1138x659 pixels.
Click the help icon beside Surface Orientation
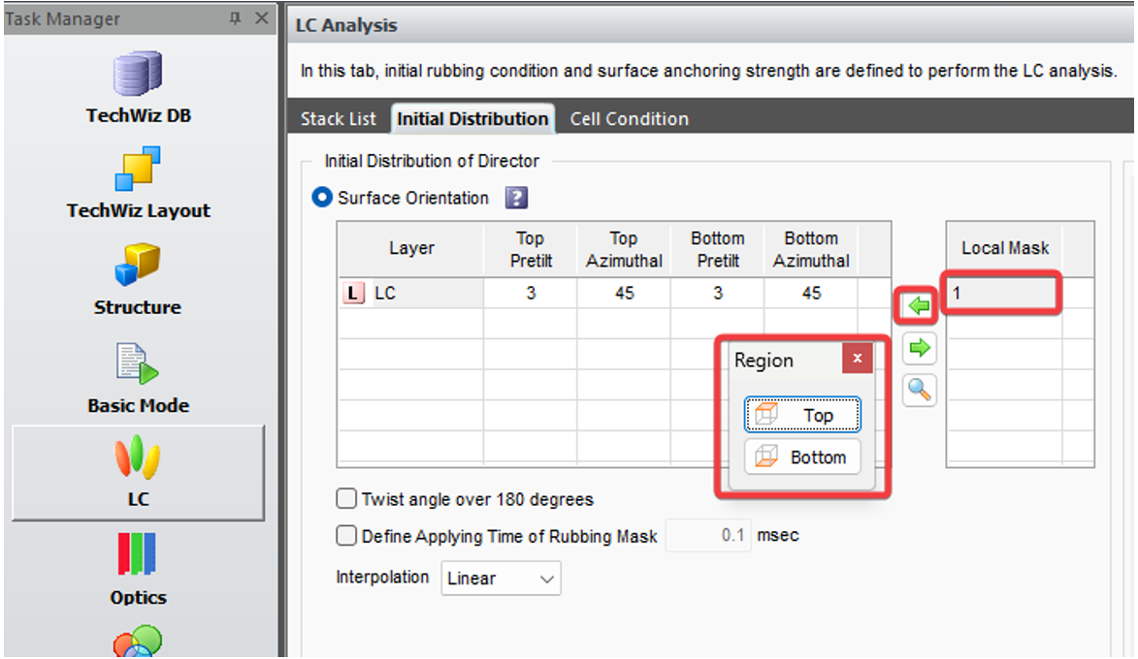(x=516, y=199)
